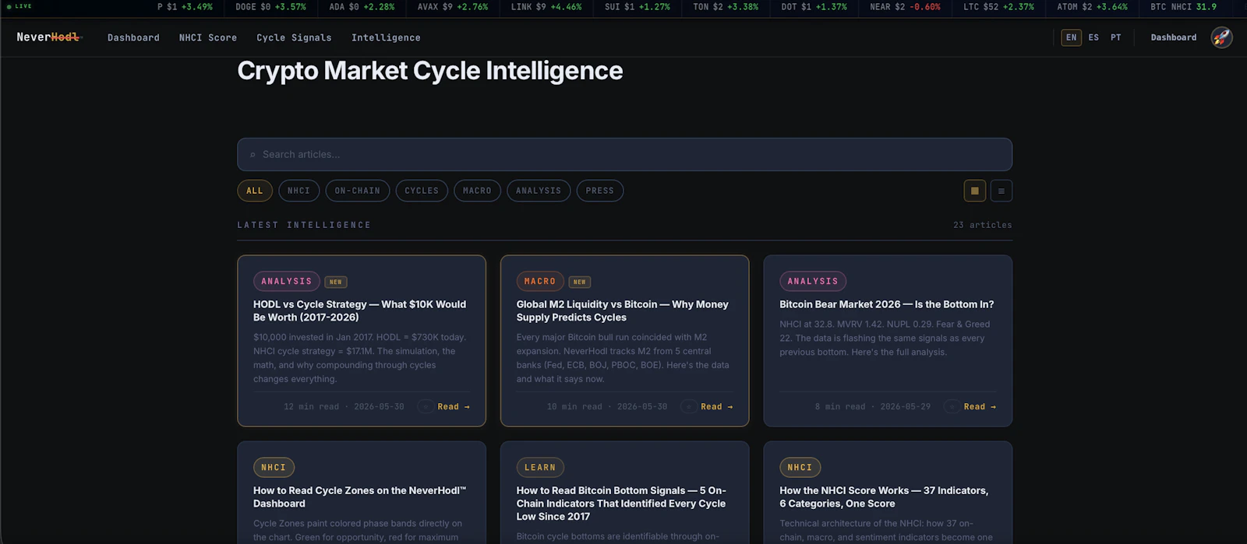This screenshot has height=544, width=1247.
Task: Click 'Crypto Market Cycle Intelligence' heading
Action: pyautogui.click(x=430, y=71)
